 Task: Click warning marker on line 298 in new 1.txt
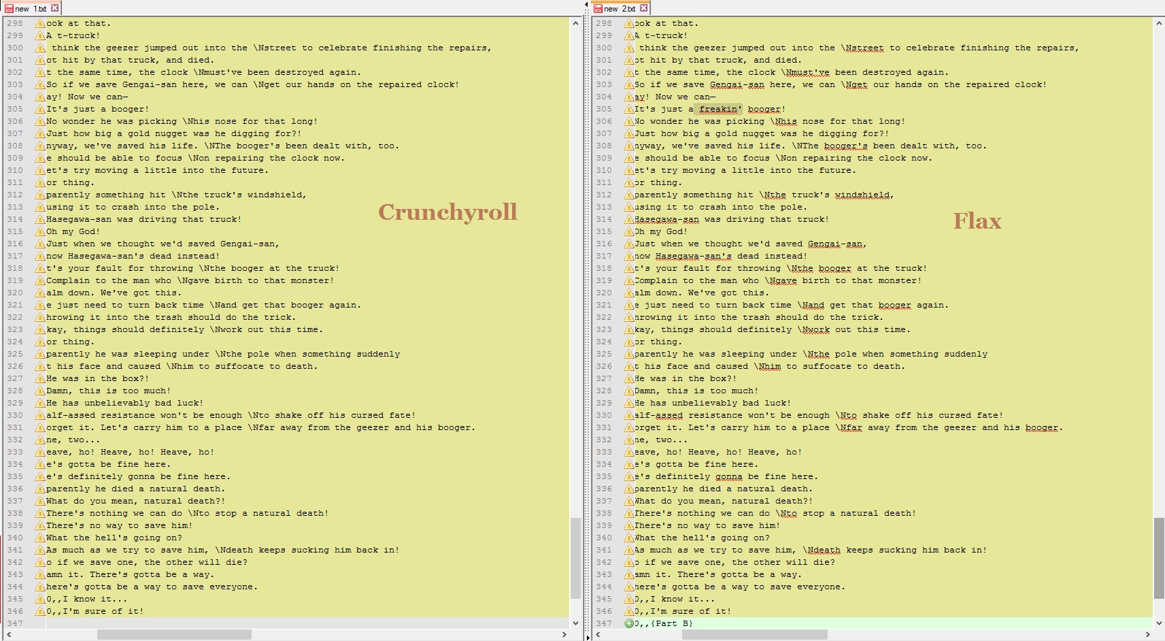tap(40, 23)
